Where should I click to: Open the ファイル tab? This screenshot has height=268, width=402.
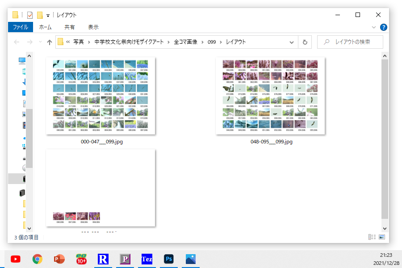[21, 27]
